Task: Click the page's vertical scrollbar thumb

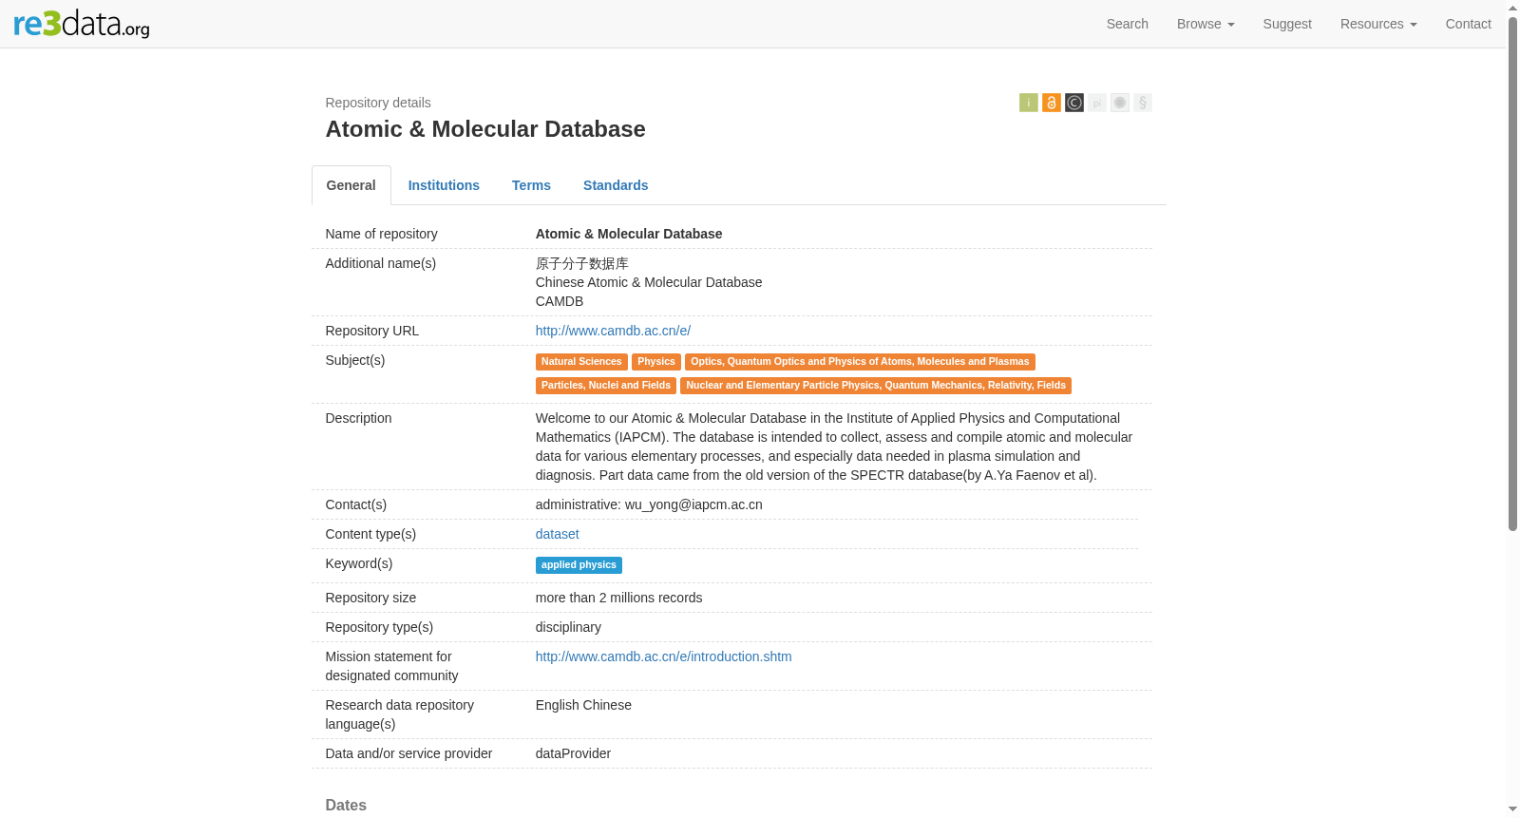Action: click(x=1512, y=274)
